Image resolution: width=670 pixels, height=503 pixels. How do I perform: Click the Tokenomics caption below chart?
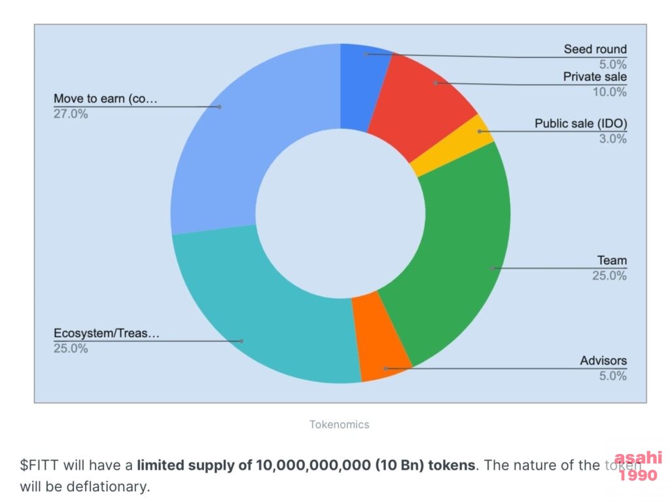pyautogui.click(x=340, y=425)
